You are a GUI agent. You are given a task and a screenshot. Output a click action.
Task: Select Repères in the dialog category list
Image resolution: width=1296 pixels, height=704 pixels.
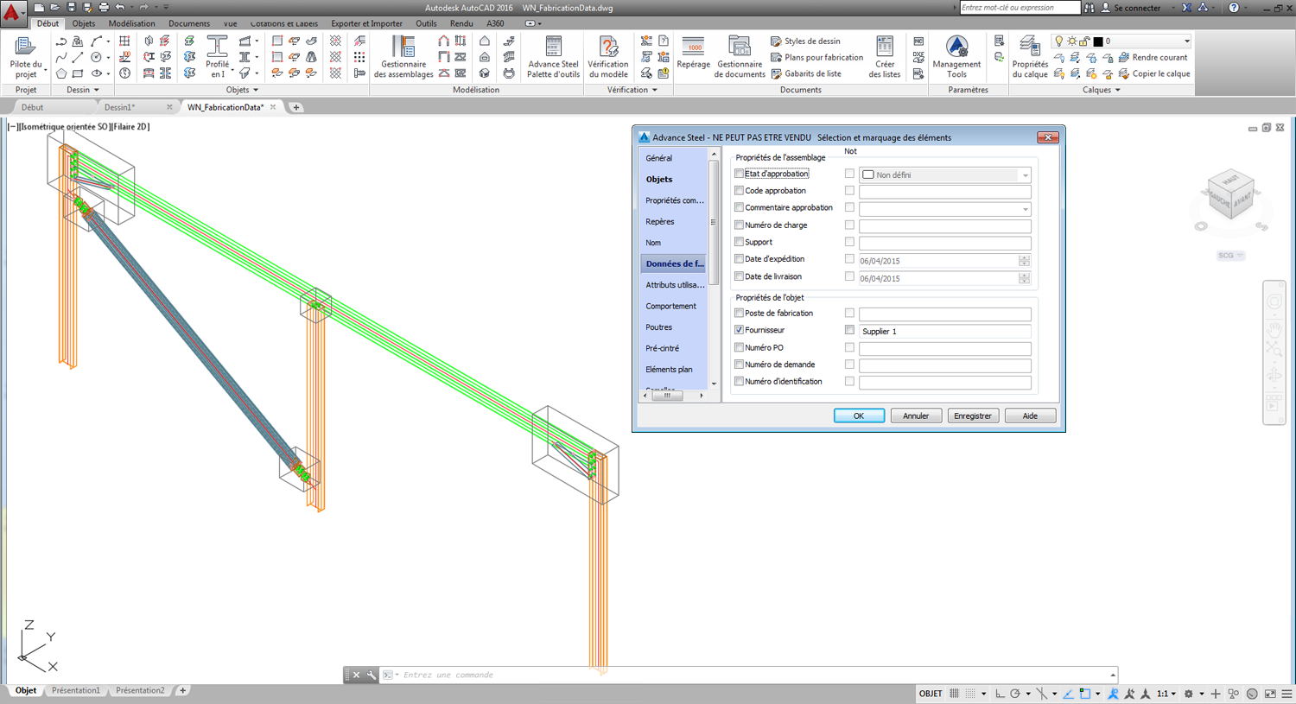tap(660, 222)
